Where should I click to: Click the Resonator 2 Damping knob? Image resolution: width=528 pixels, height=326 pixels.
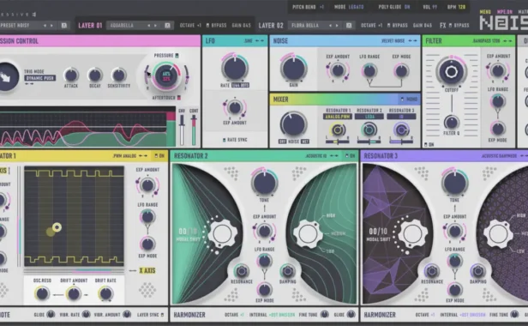click(x=287, y=271)
